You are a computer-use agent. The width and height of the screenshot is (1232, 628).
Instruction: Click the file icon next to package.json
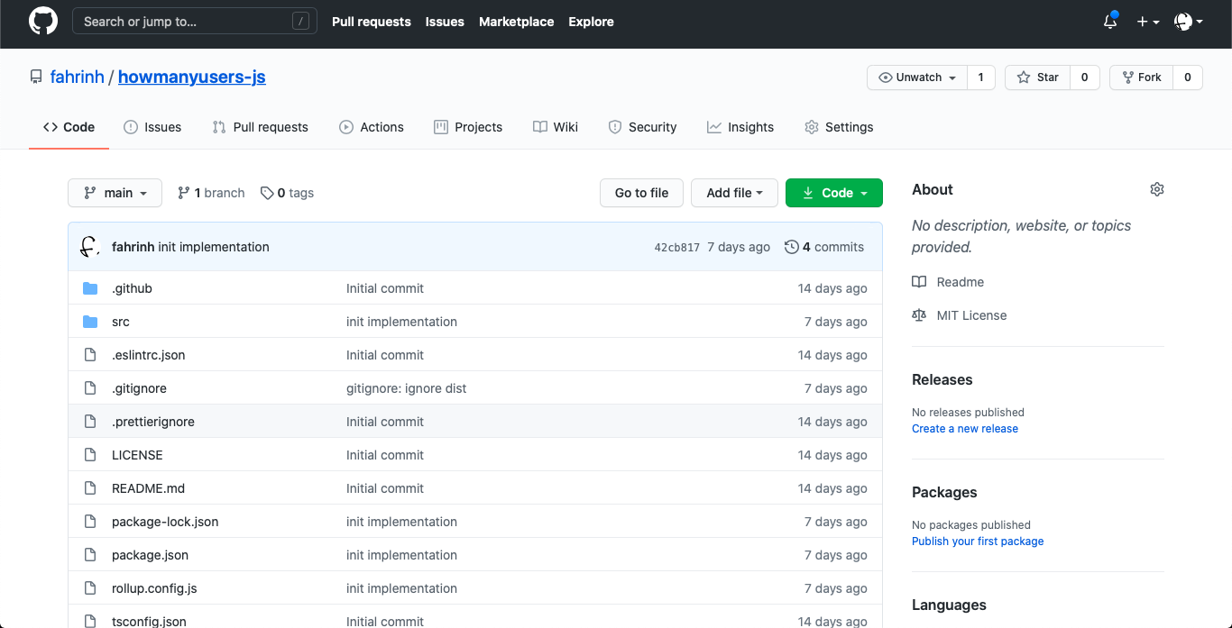point(90,555)
